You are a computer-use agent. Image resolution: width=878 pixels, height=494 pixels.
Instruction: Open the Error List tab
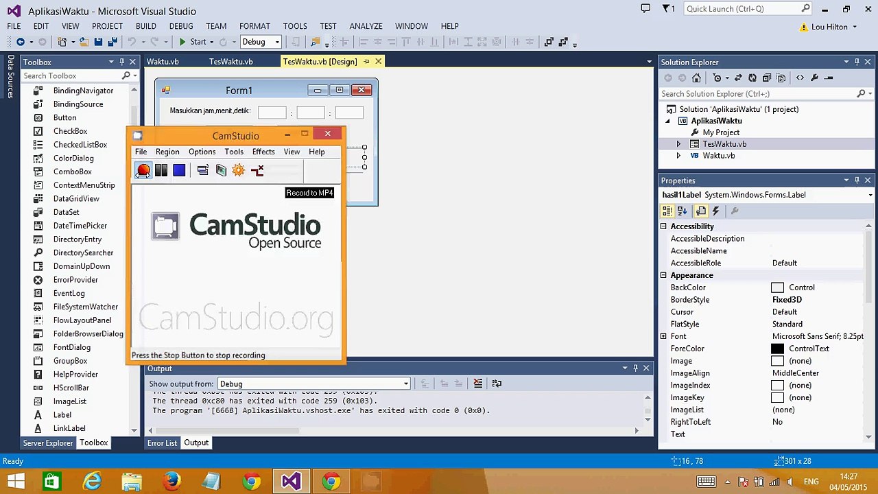pos(162,443)
